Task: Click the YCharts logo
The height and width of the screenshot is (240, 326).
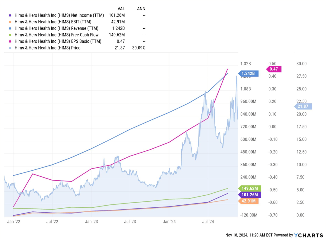Action: [x=308, y=235]
